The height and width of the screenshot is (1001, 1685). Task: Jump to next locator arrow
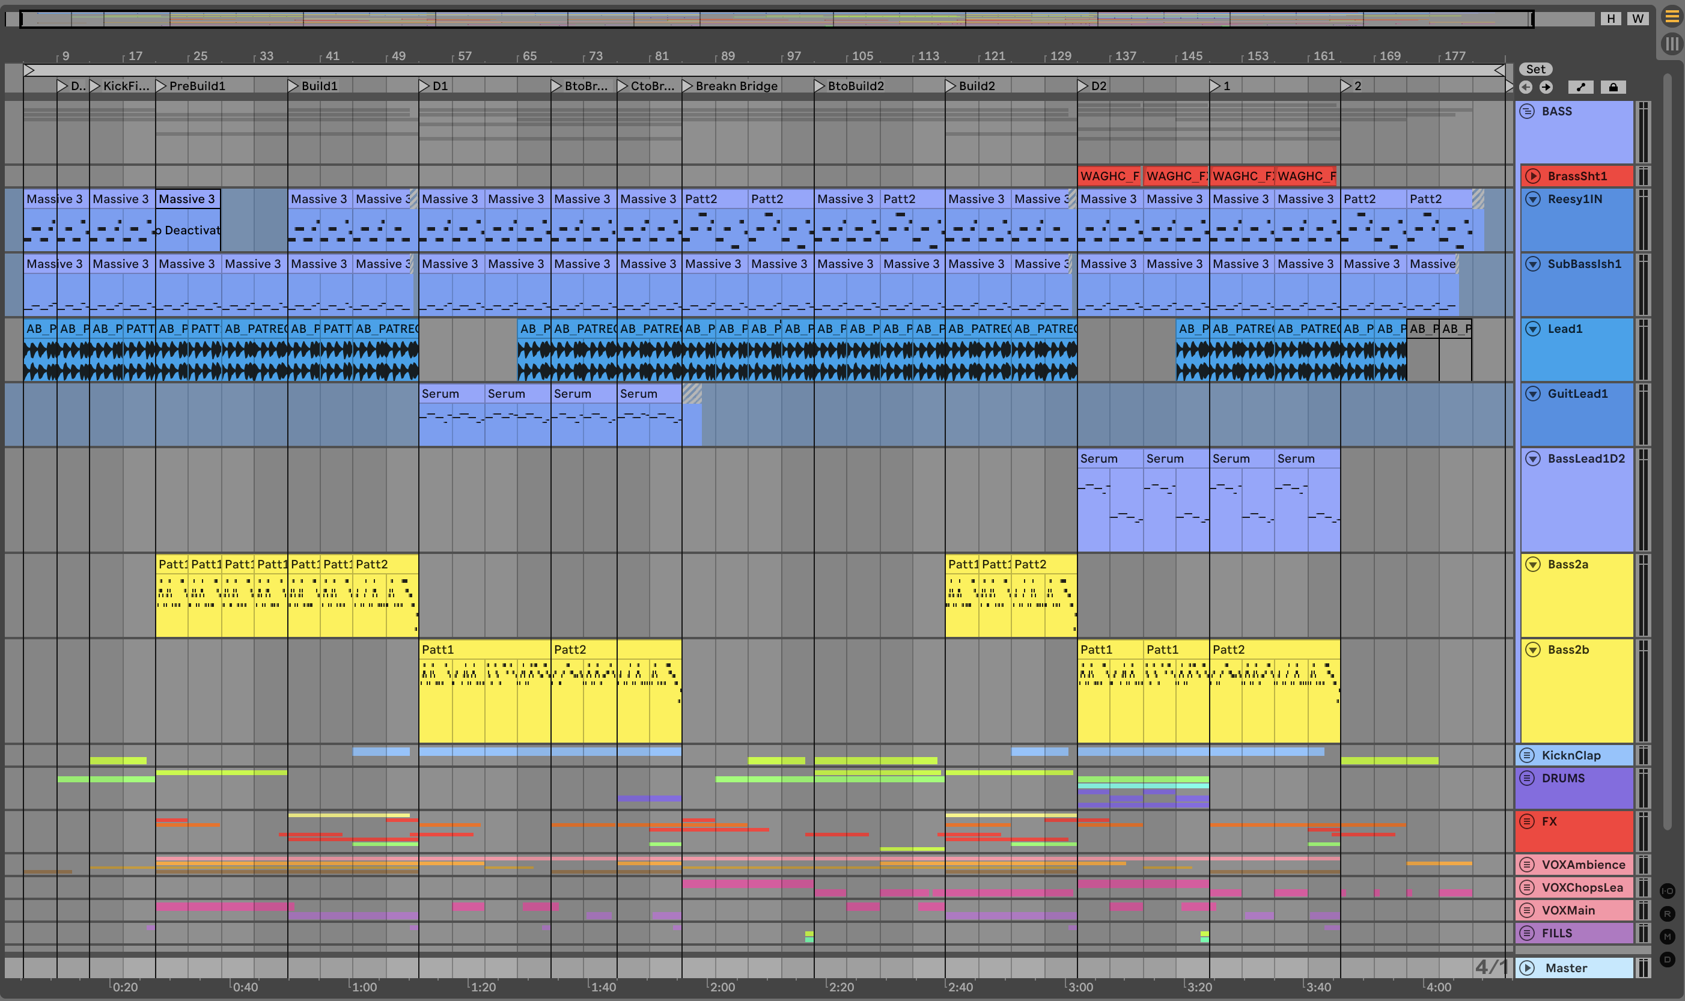coord(1546,87)
